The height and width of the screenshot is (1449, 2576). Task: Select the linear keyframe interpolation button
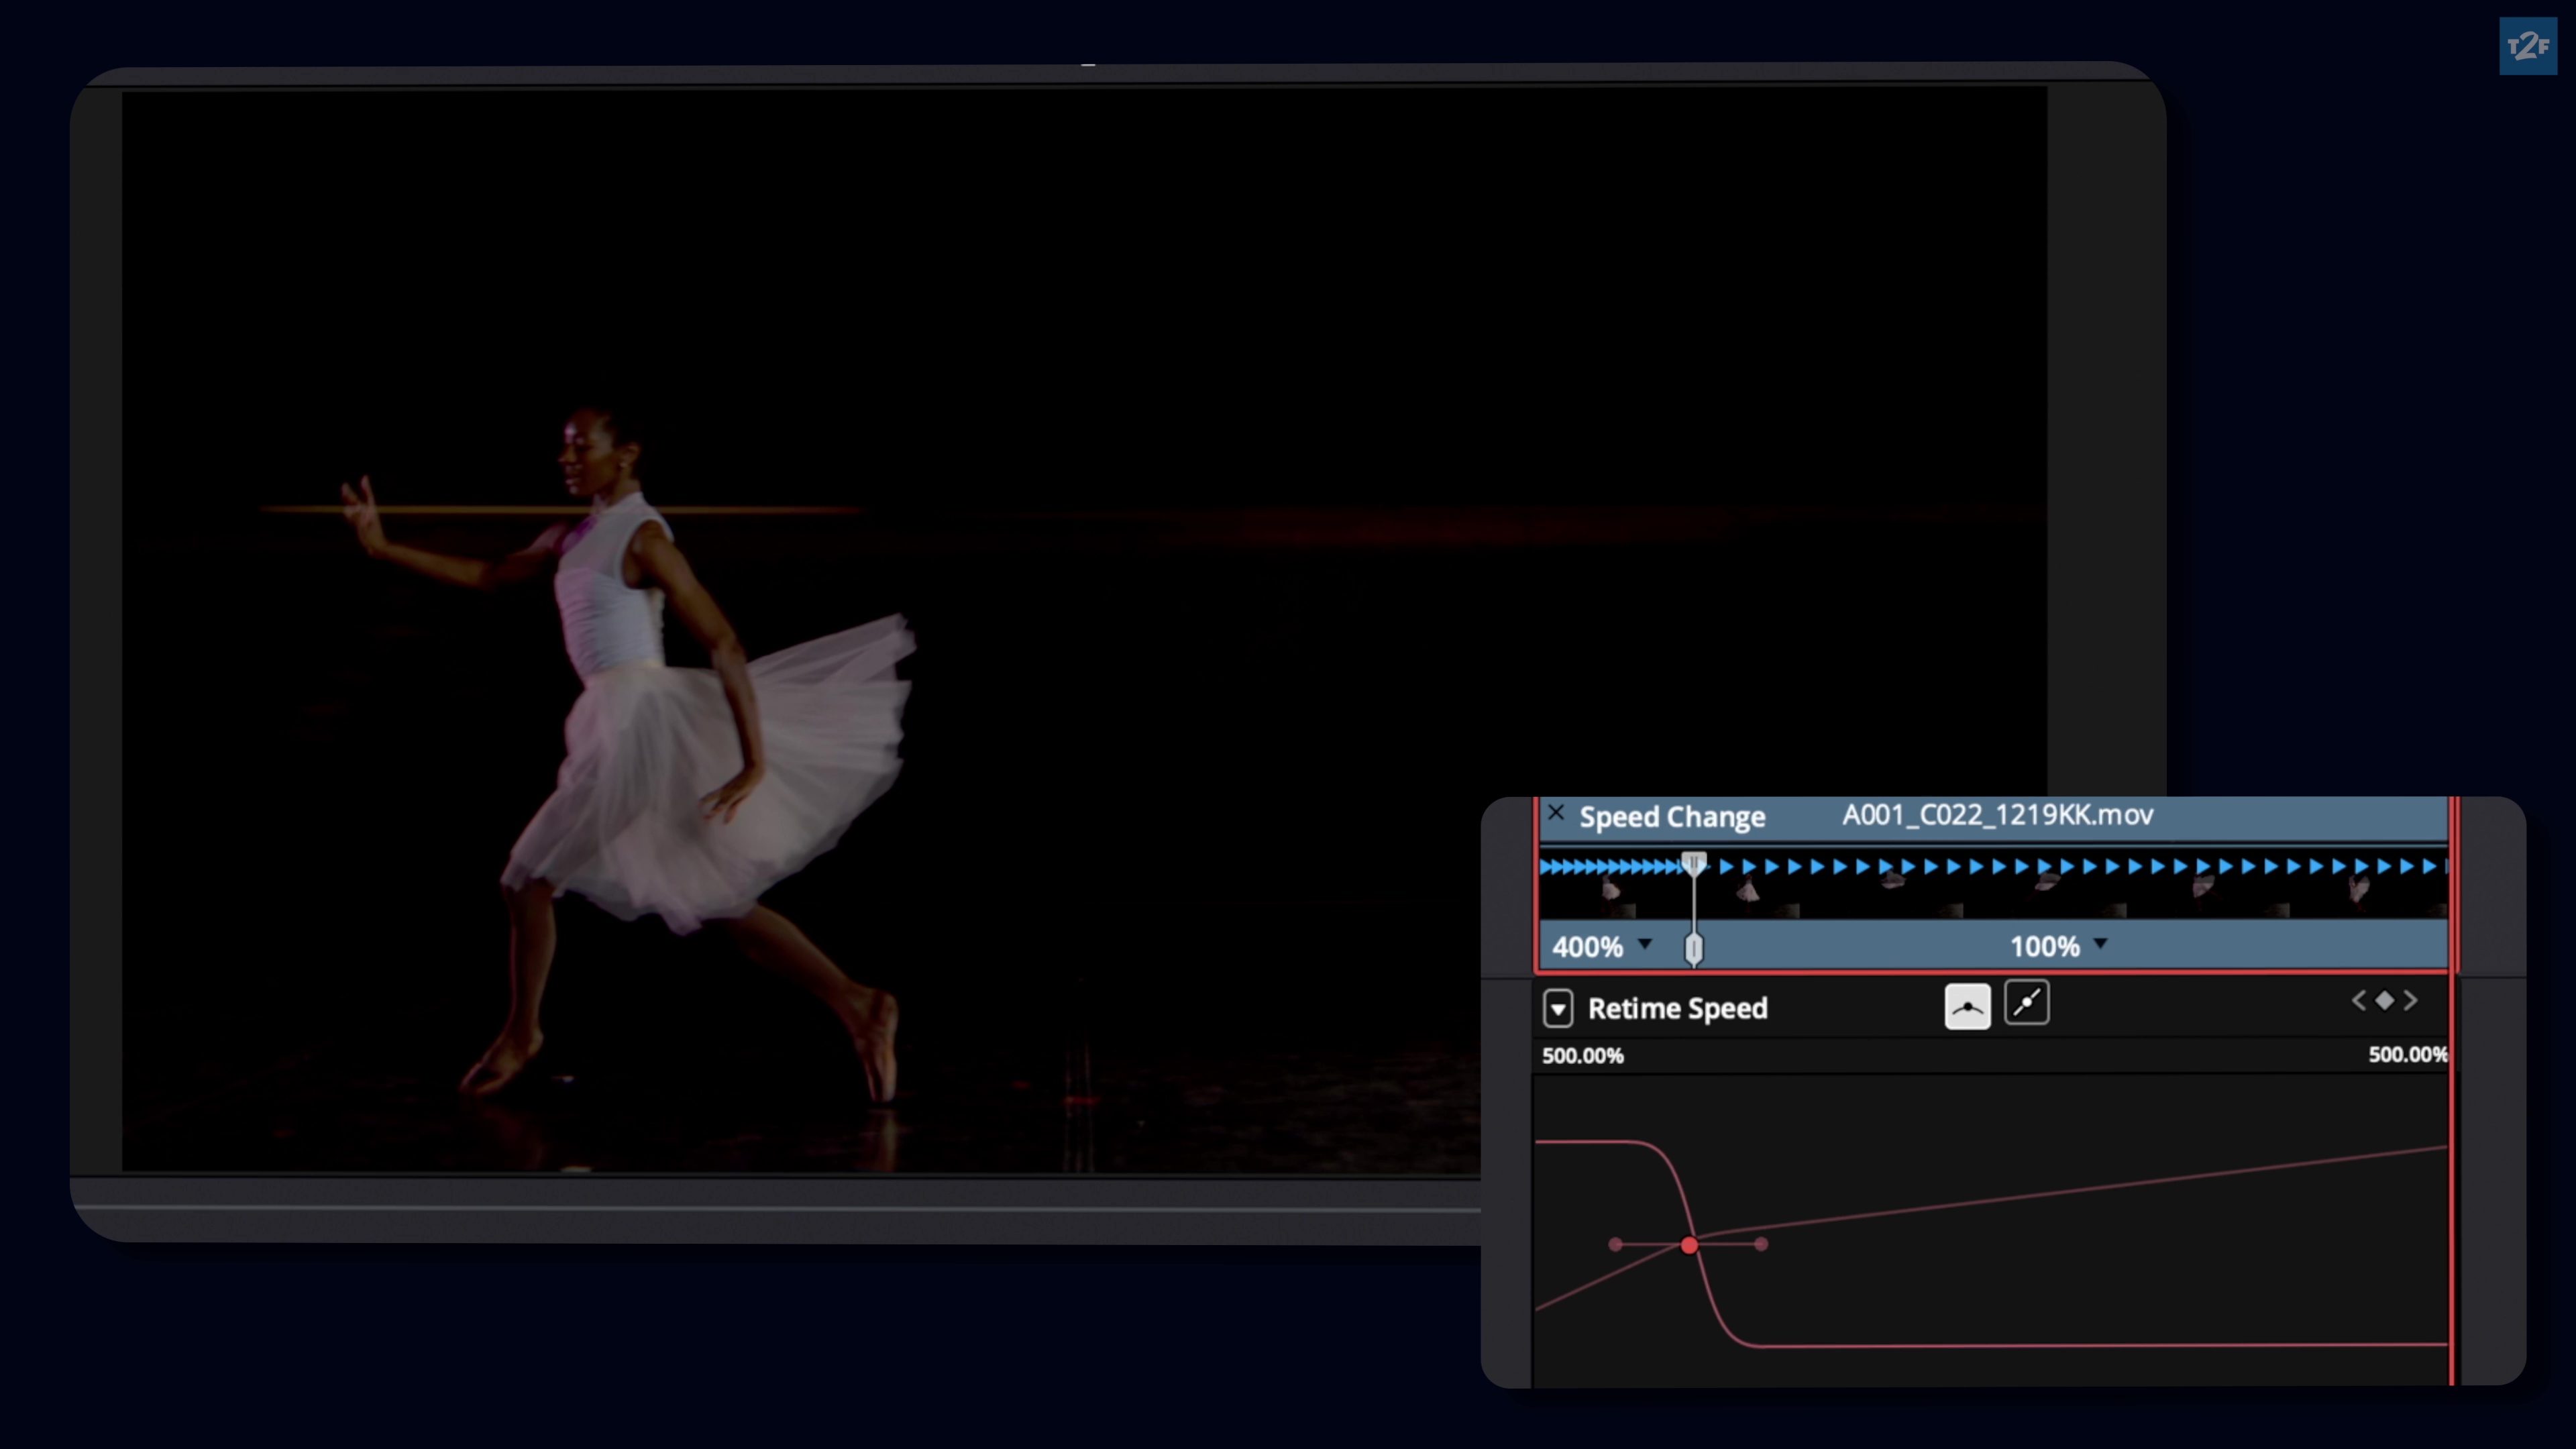click(x=2027, y=1003)
